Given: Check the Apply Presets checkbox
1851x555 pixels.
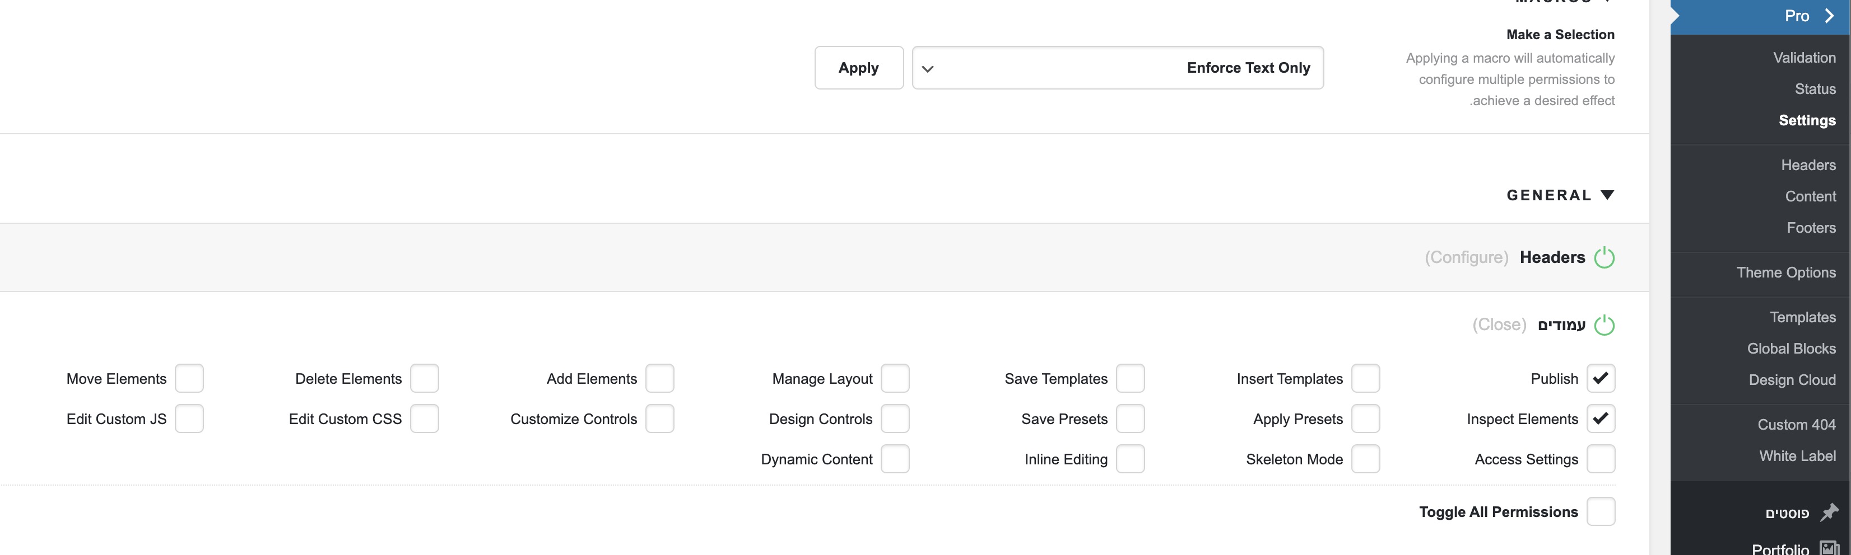Looking at the screenshot, I should coord(1365,418).
